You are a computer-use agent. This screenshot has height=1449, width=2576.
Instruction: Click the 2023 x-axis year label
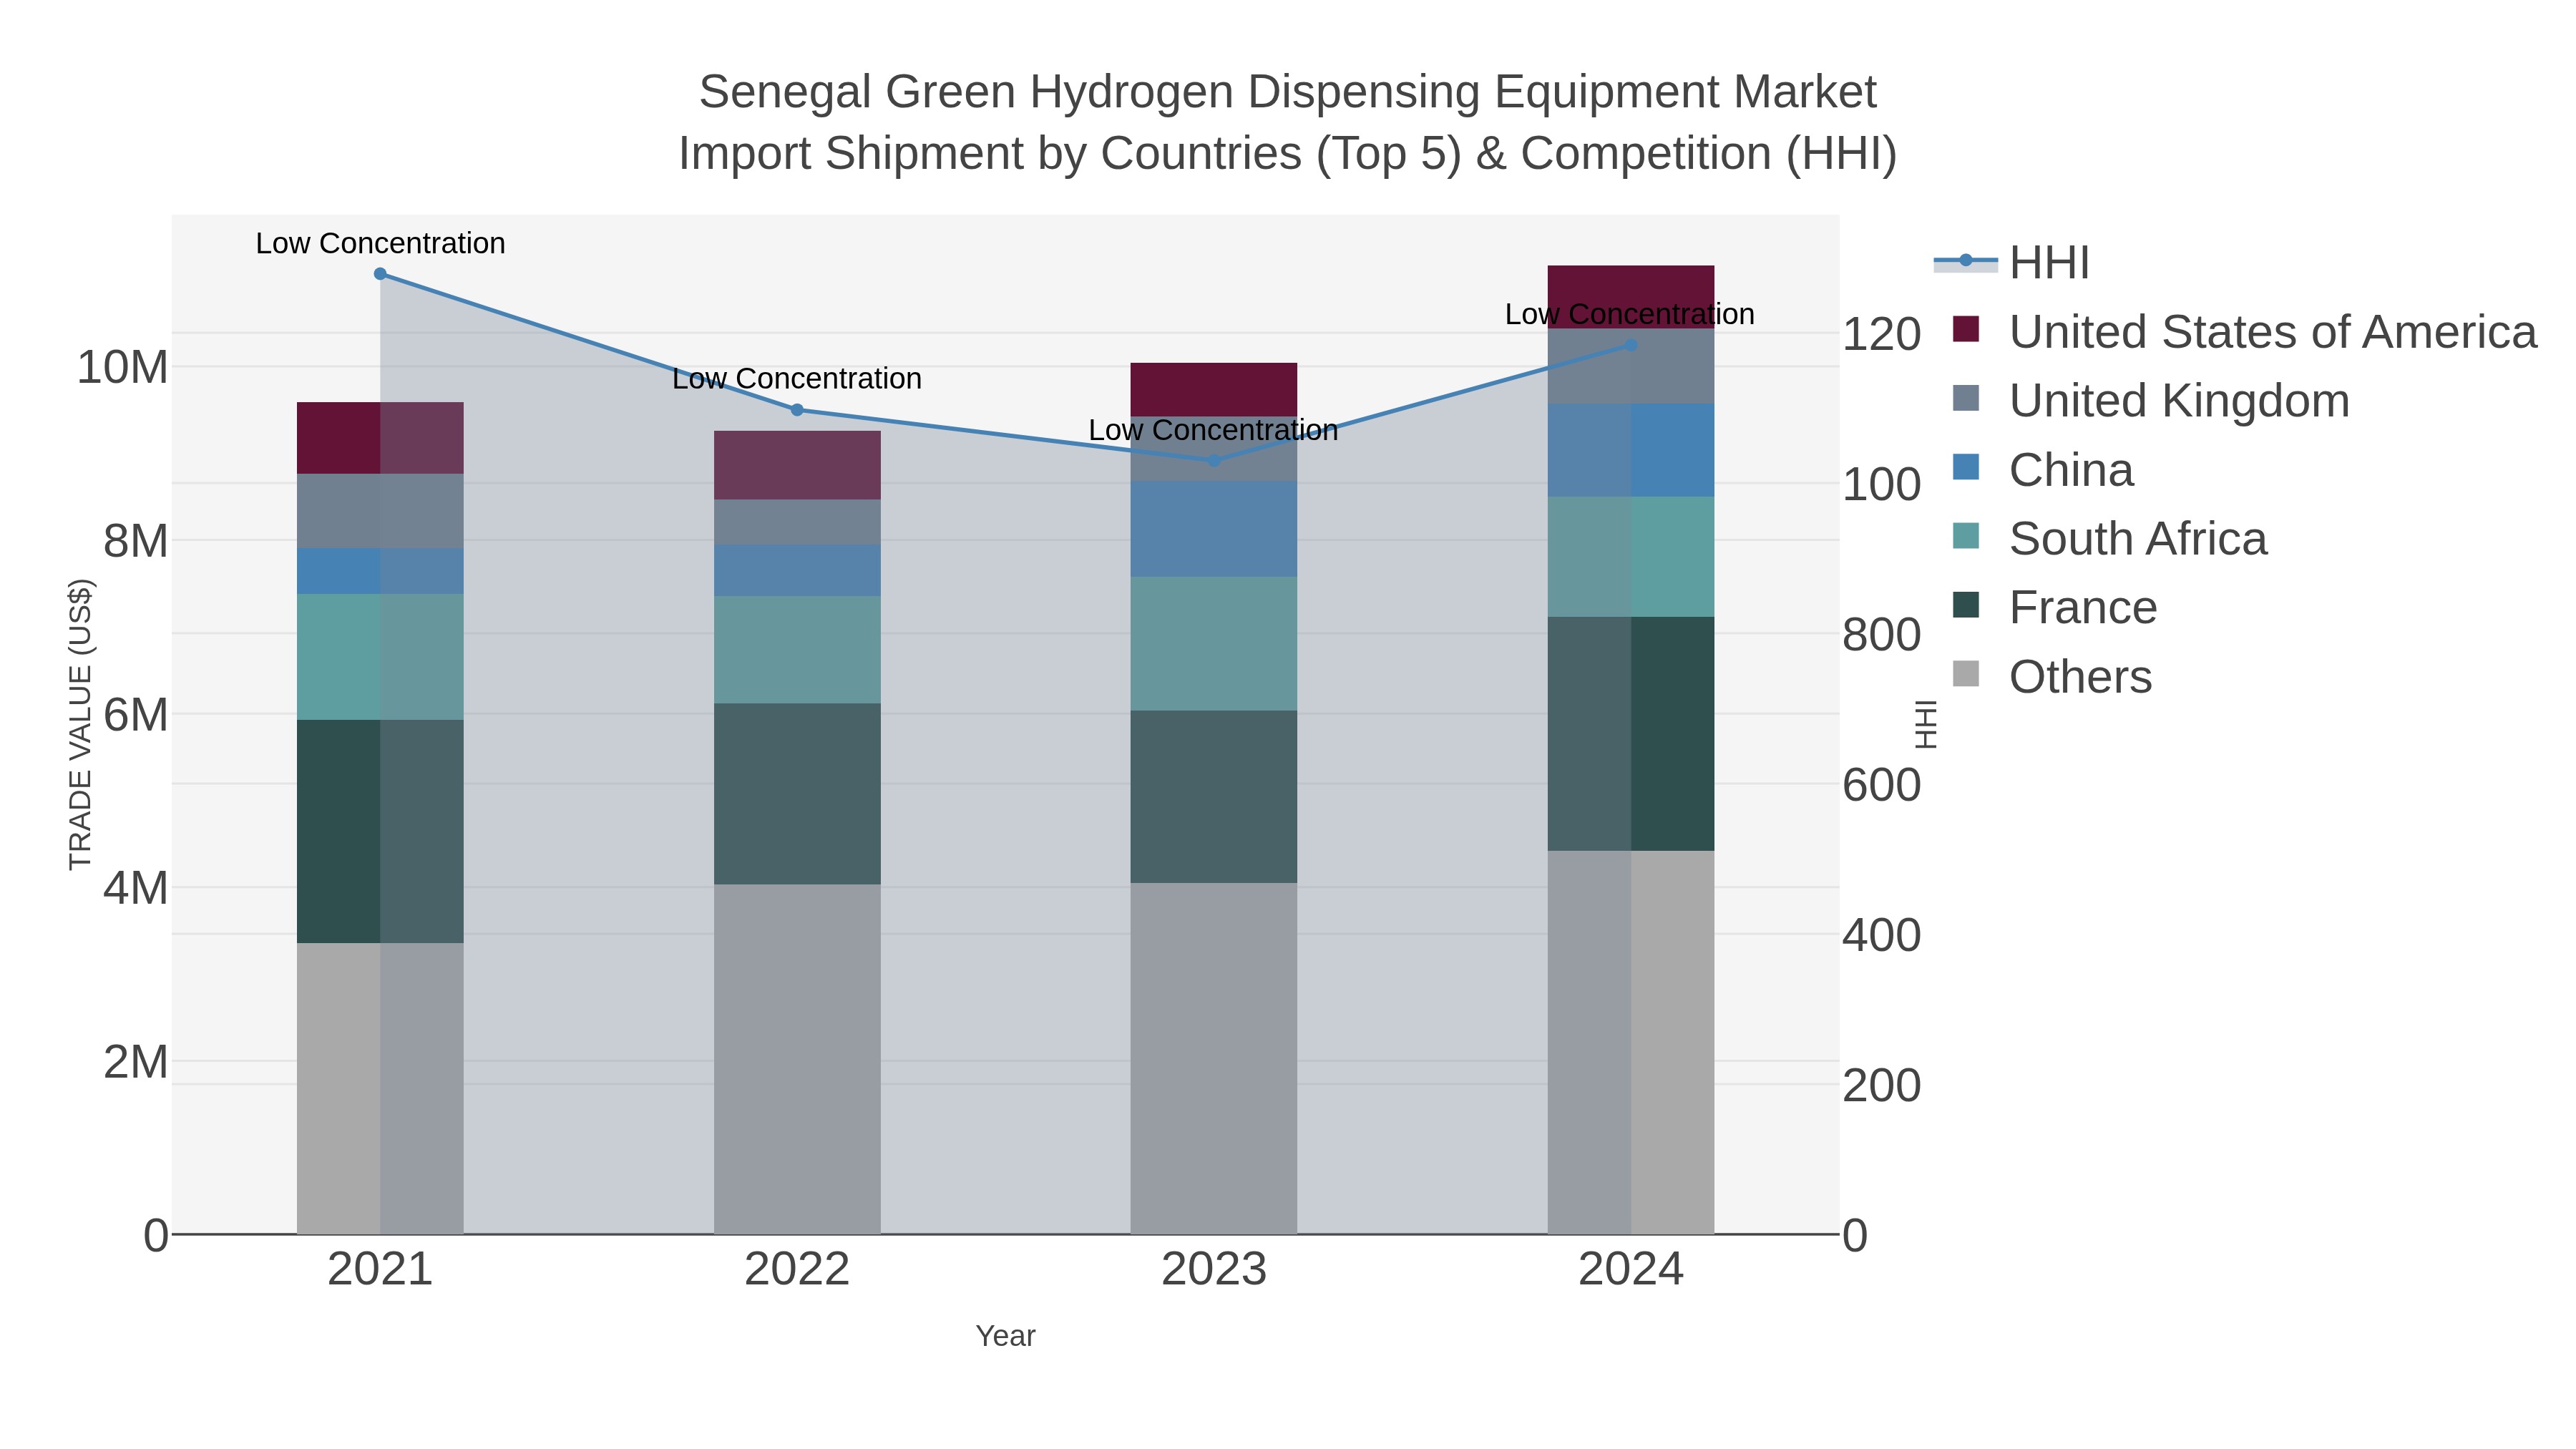point(1214,1270)
